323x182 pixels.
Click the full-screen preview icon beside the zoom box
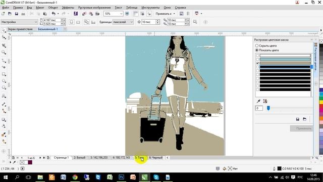pos(127,14)
